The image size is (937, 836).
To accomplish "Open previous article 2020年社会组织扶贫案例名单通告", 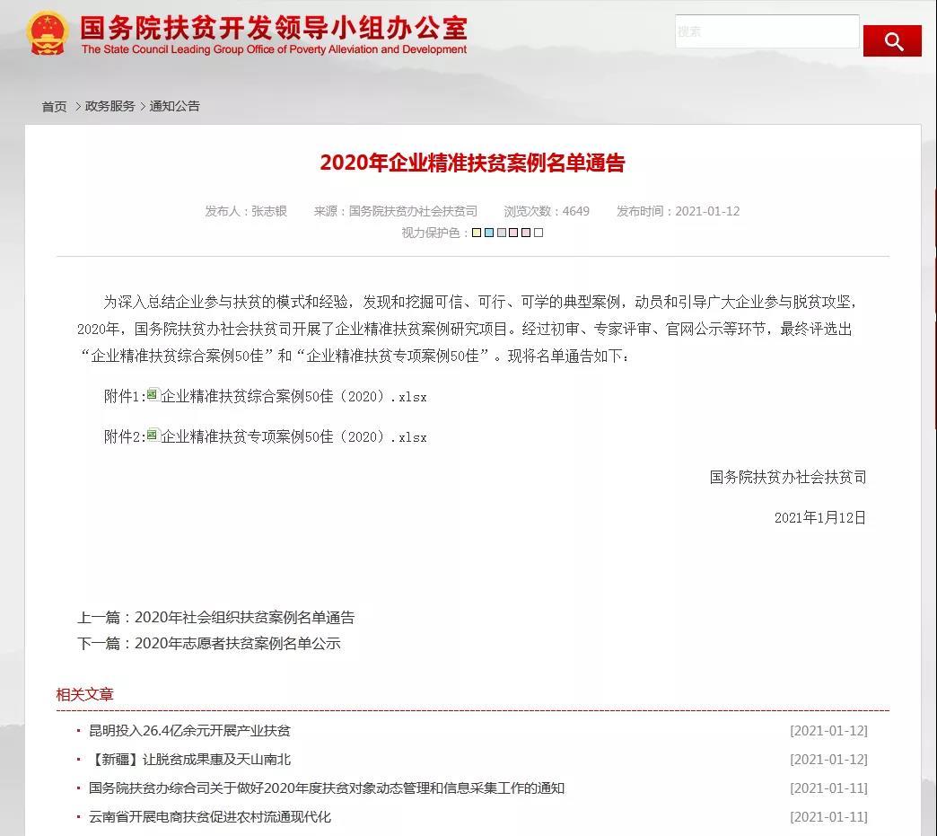I will click(x=244, y=617).
